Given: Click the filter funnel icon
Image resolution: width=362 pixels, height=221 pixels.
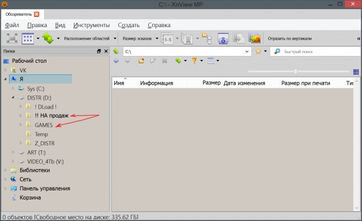Looking at the screenshot, I should coord(194,60).
